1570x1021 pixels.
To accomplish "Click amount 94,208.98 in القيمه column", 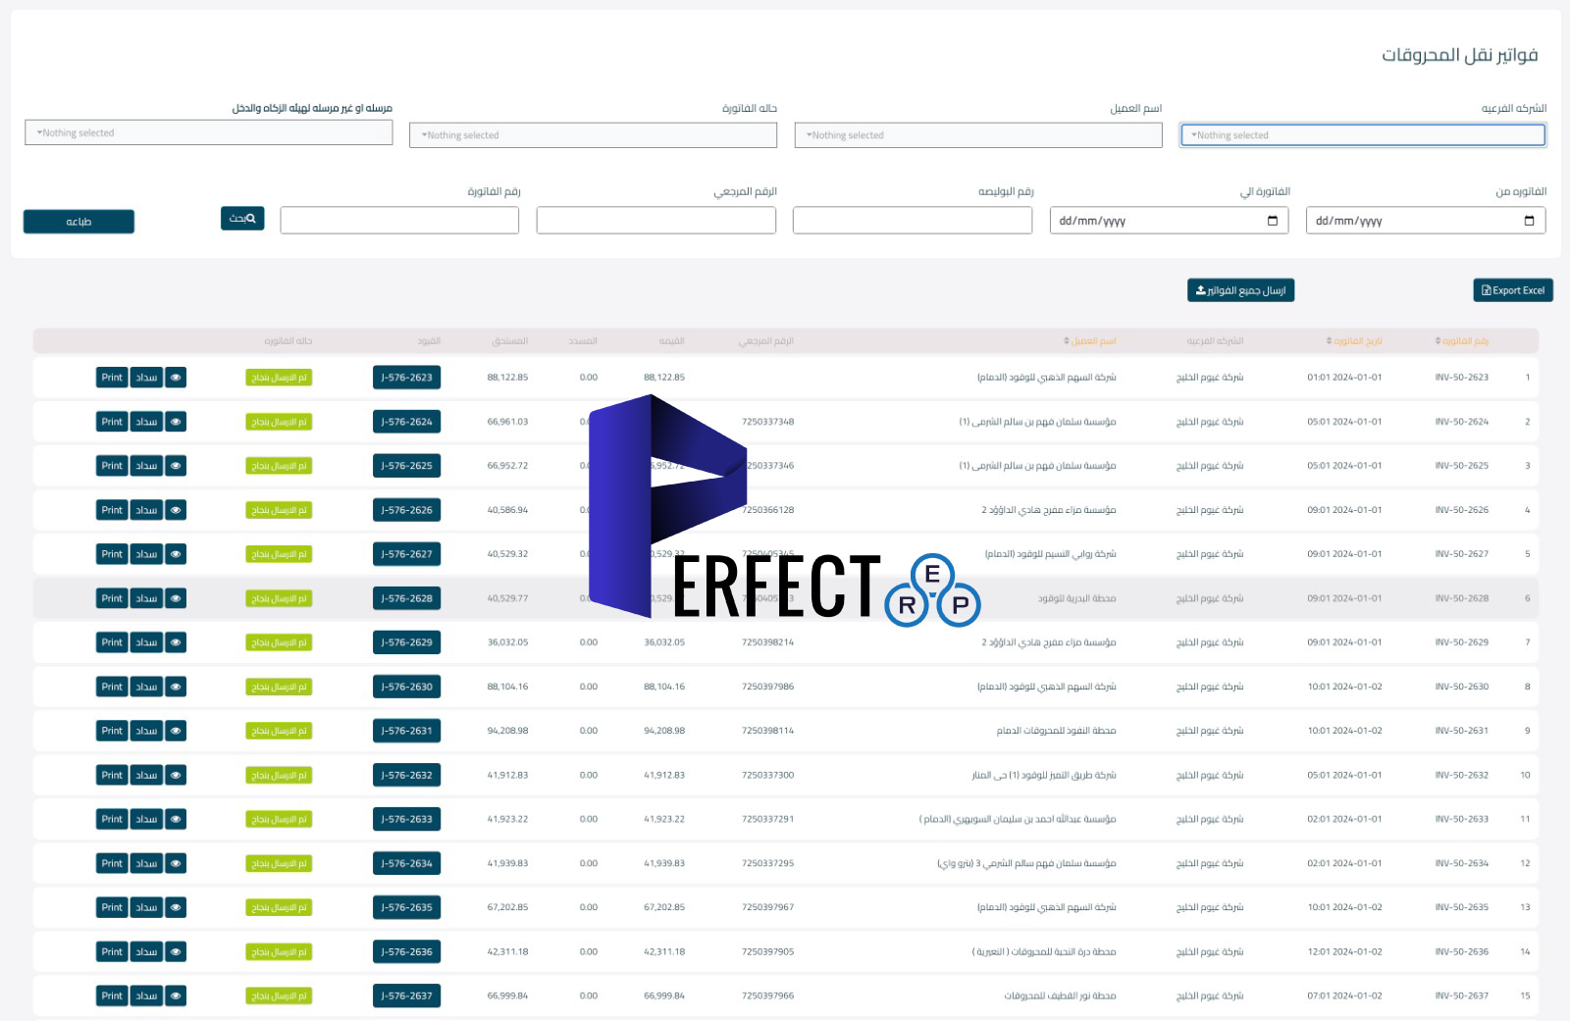I will 664,731.
